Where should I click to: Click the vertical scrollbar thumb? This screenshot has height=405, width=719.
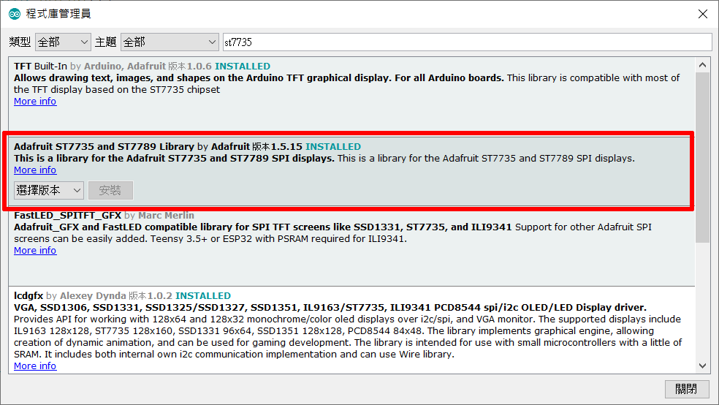click(702, 157)
